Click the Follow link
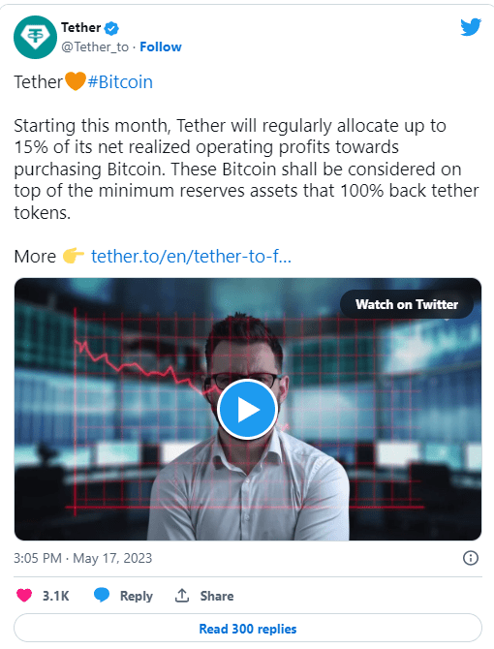Image resolution: width=494 pixels, height=649 pixels. pos(161,46)
